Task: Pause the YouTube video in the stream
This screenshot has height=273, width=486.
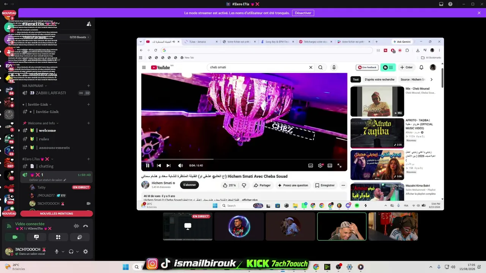Action: click(148, 165)
